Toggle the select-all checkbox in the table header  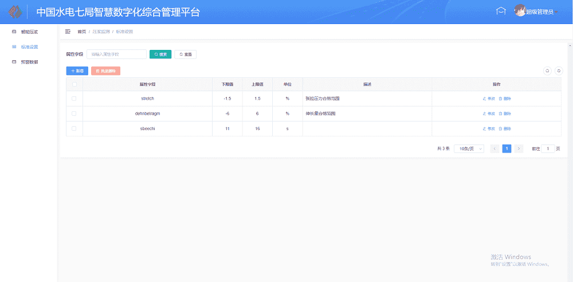(x=74, y=84)
